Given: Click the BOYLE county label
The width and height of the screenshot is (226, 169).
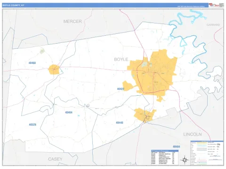Looking at the screenshot, I should (121, 59).
